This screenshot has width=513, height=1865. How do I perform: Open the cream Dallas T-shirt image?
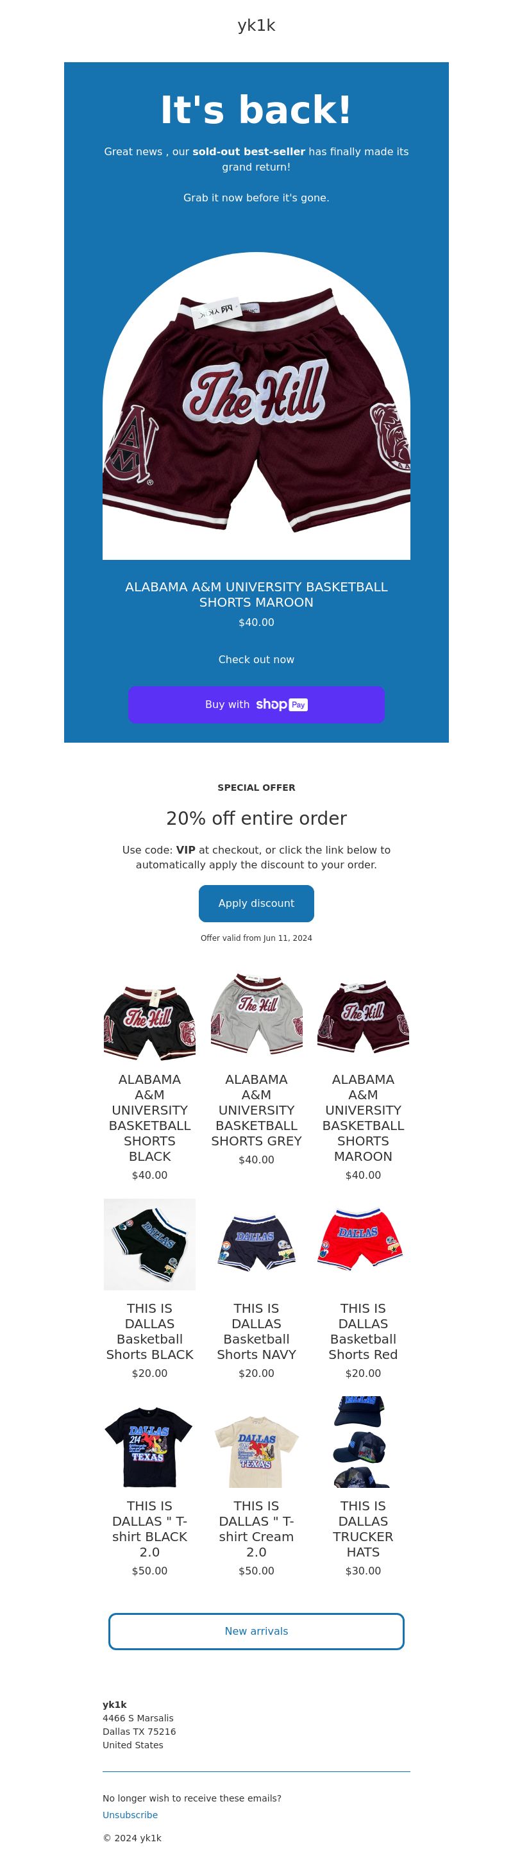pos(256,1442)
